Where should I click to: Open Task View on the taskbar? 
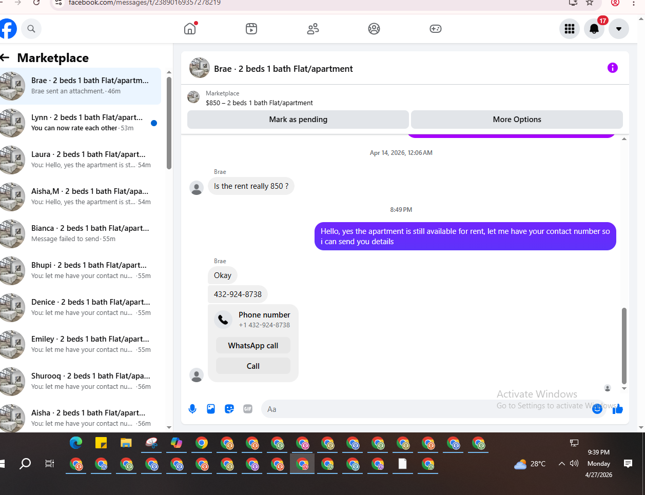click(50, 464)
